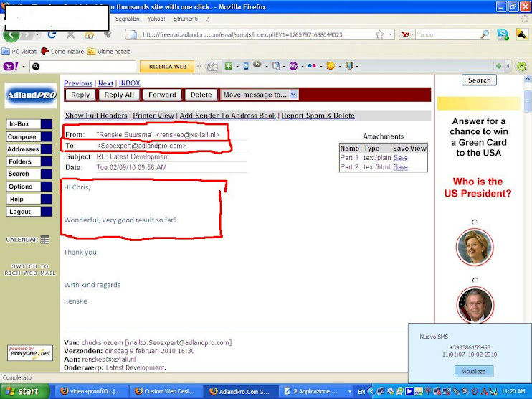
Task: Click Visualizza in the Nuovo SMS popup
Action: (474, 371)
